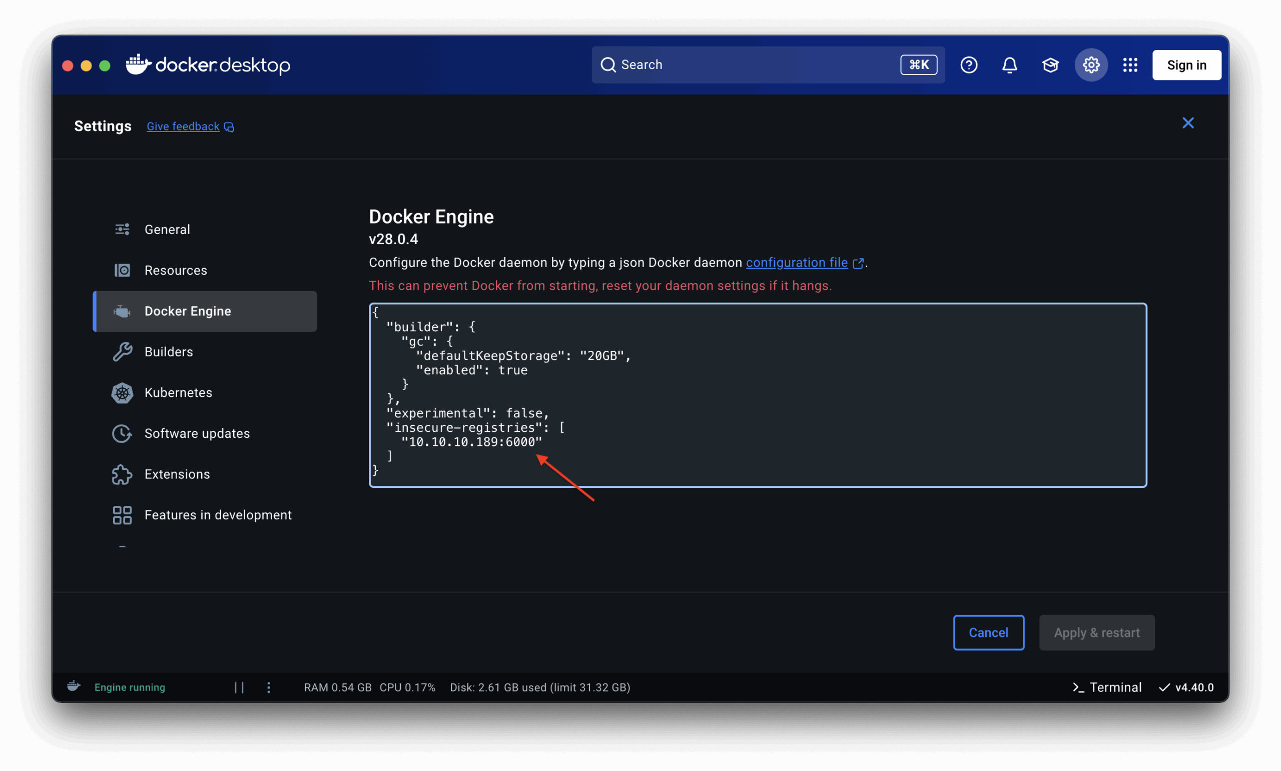Click the Give feedback link
Screen dimensions: 1281x771
[x=183, y=127]
